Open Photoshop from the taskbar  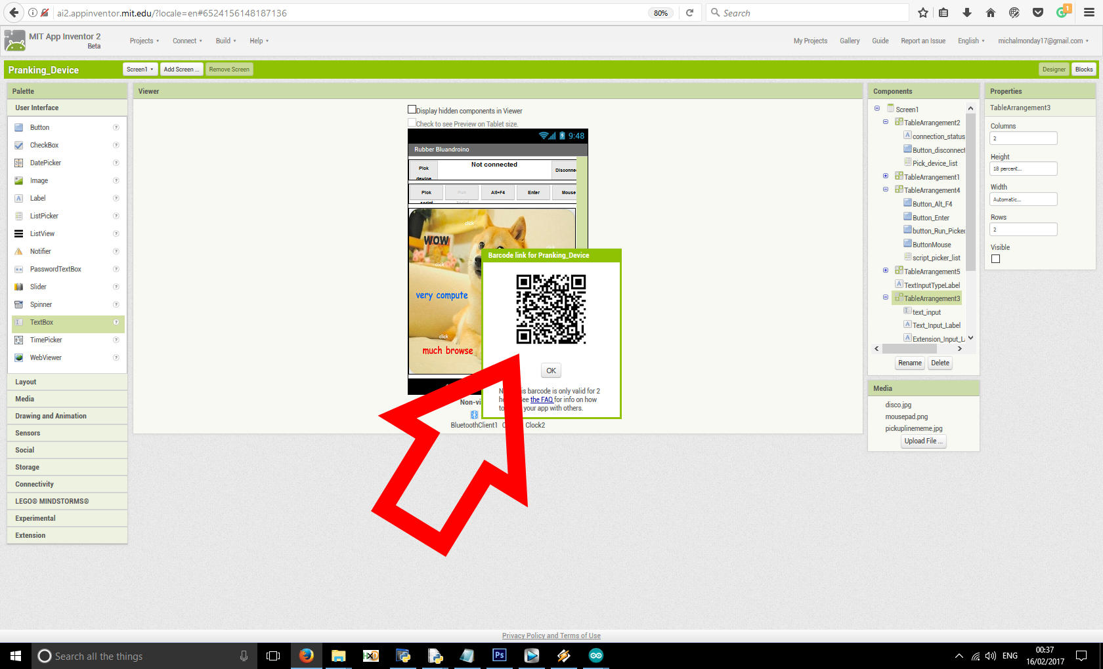pyautogui.click(x=500, y=655)
